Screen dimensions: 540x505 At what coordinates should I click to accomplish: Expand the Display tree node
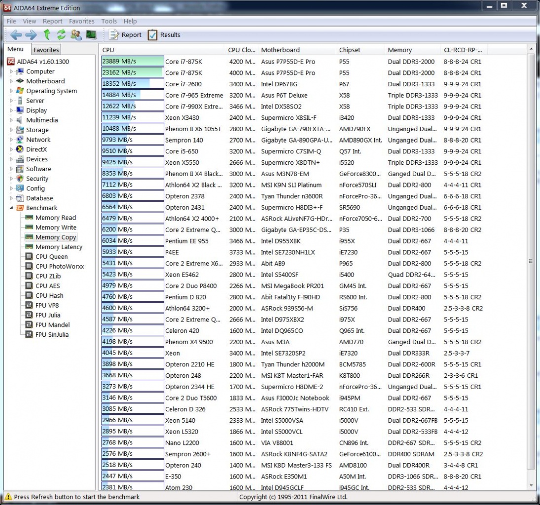(x=11, y=110)
